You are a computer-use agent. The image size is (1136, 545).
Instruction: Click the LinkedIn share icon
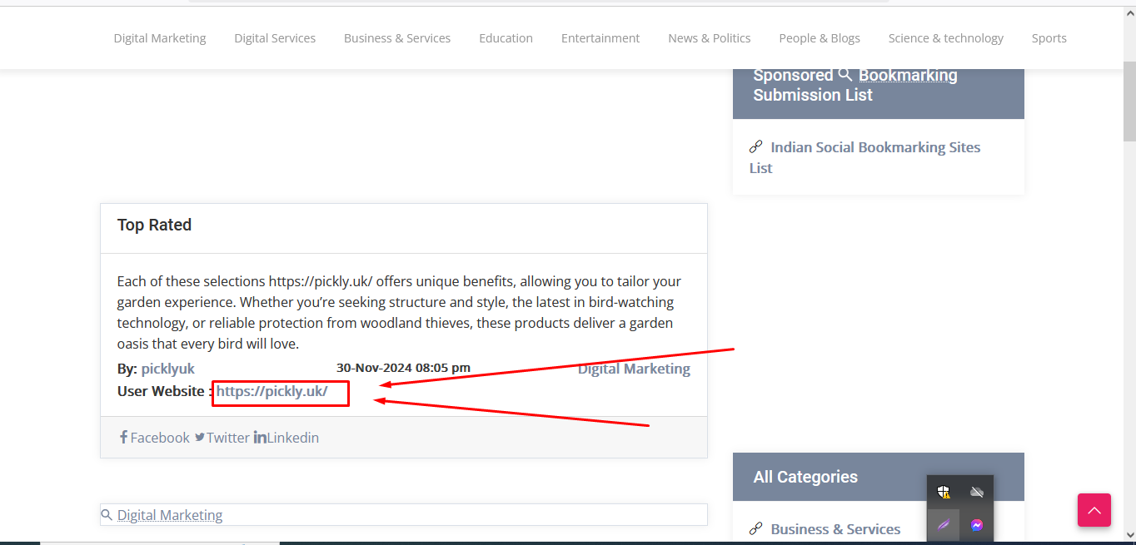(260, 437)
